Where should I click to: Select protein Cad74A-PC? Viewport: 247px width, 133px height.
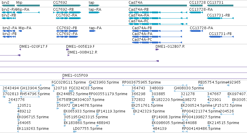(x=157, y=43)
